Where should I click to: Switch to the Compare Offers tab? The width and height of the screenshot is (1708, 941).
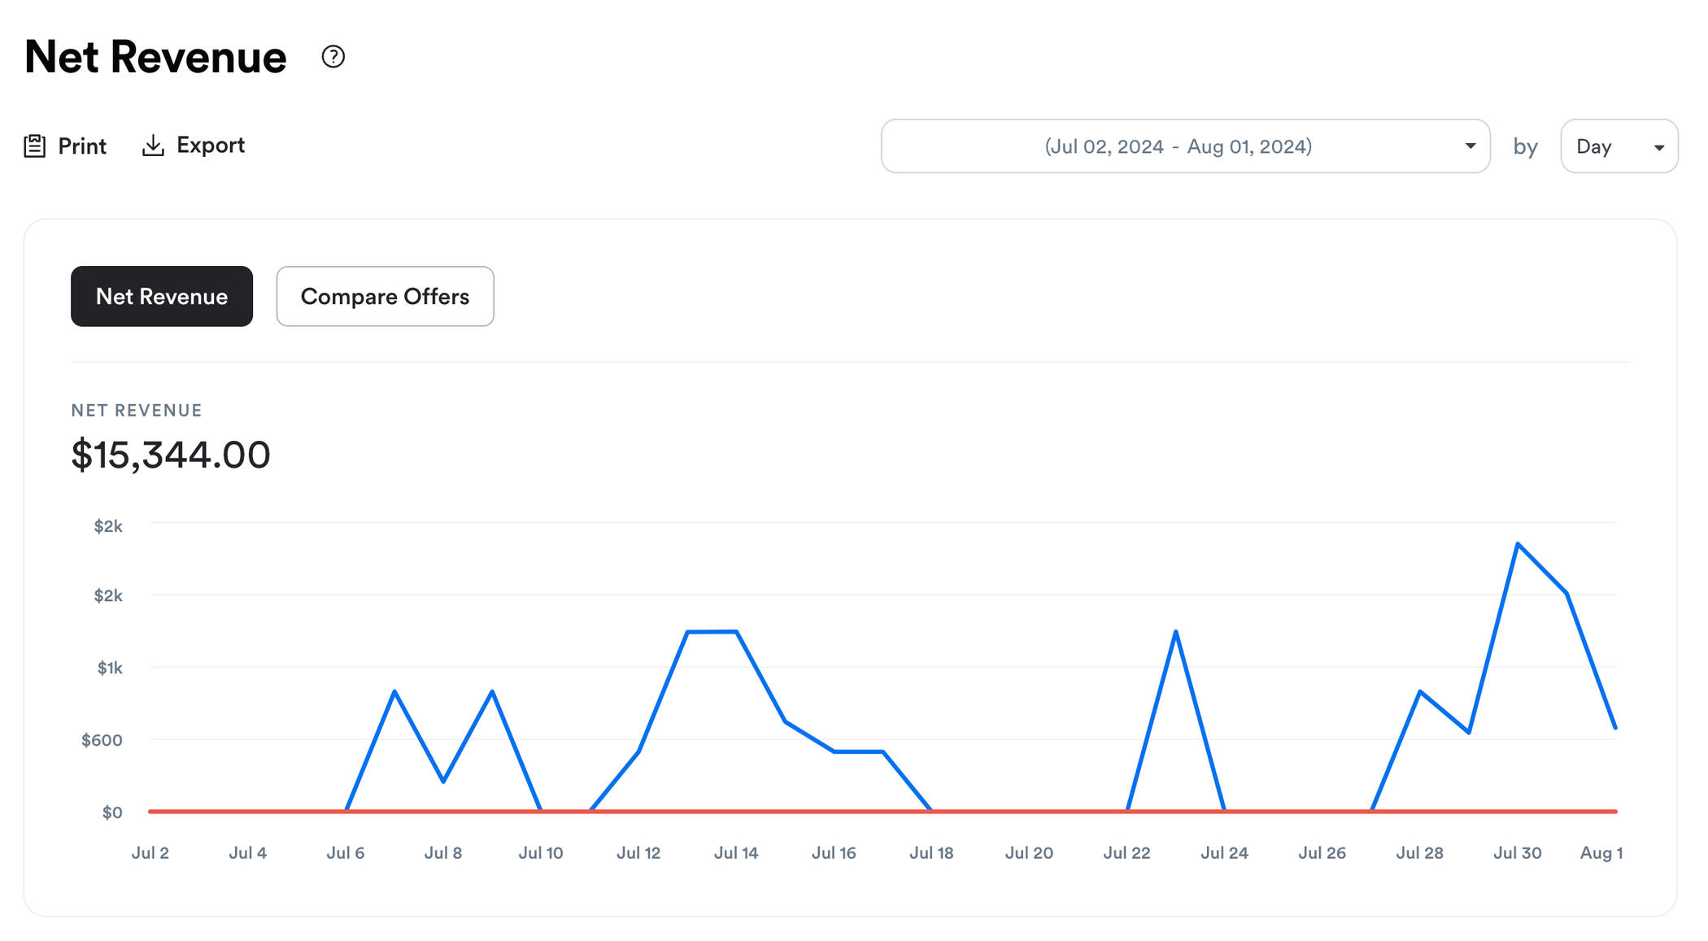[385, 297]
